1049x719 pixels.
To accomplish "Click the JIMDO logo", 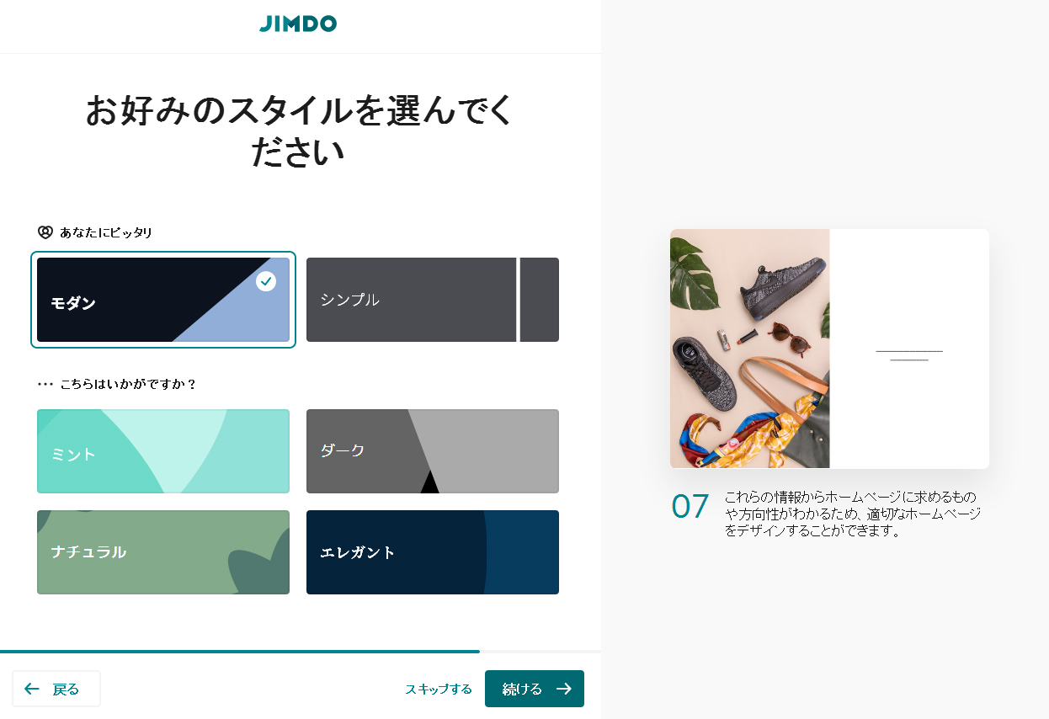I will click(x=298, y=24).
